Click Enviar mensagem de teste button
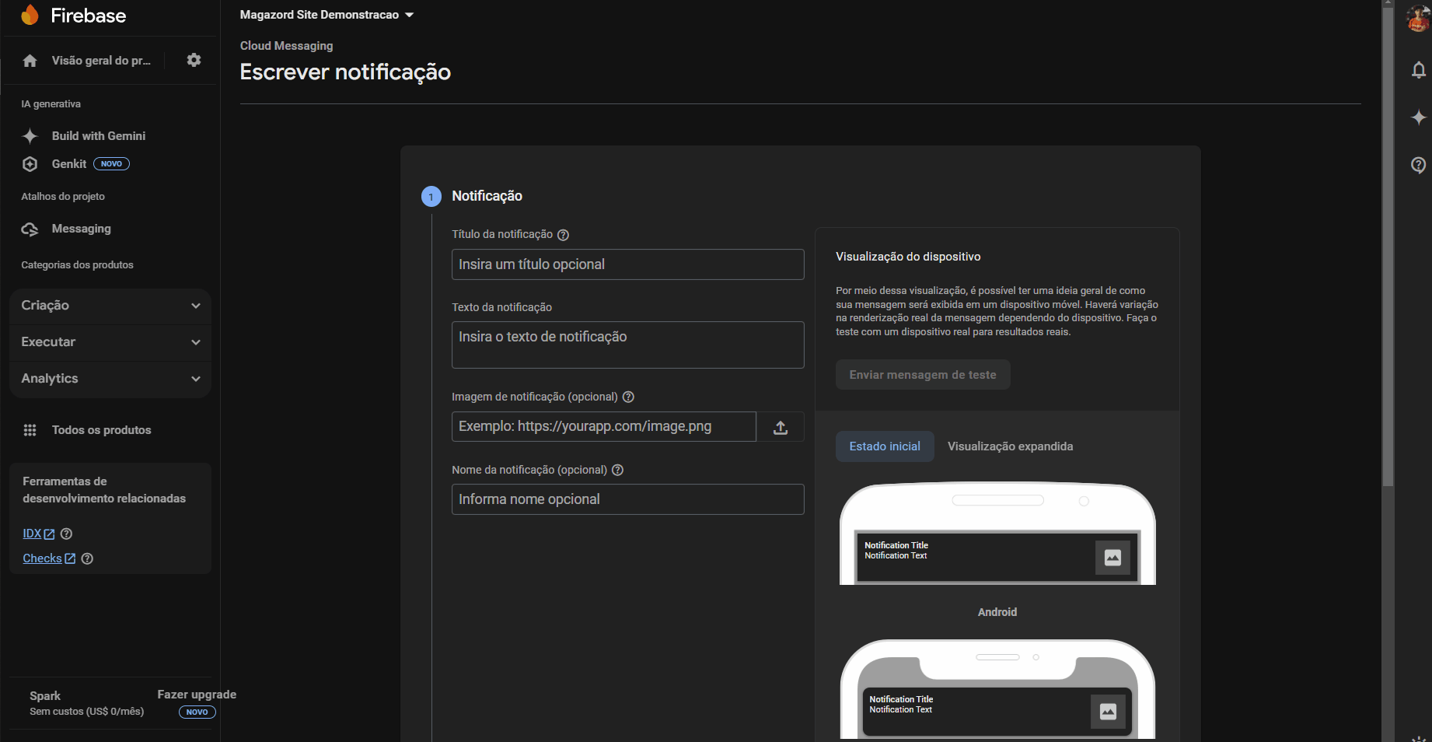Viewport: 1432px width, 742px height. pyautogui.click(x=923, y=375)
